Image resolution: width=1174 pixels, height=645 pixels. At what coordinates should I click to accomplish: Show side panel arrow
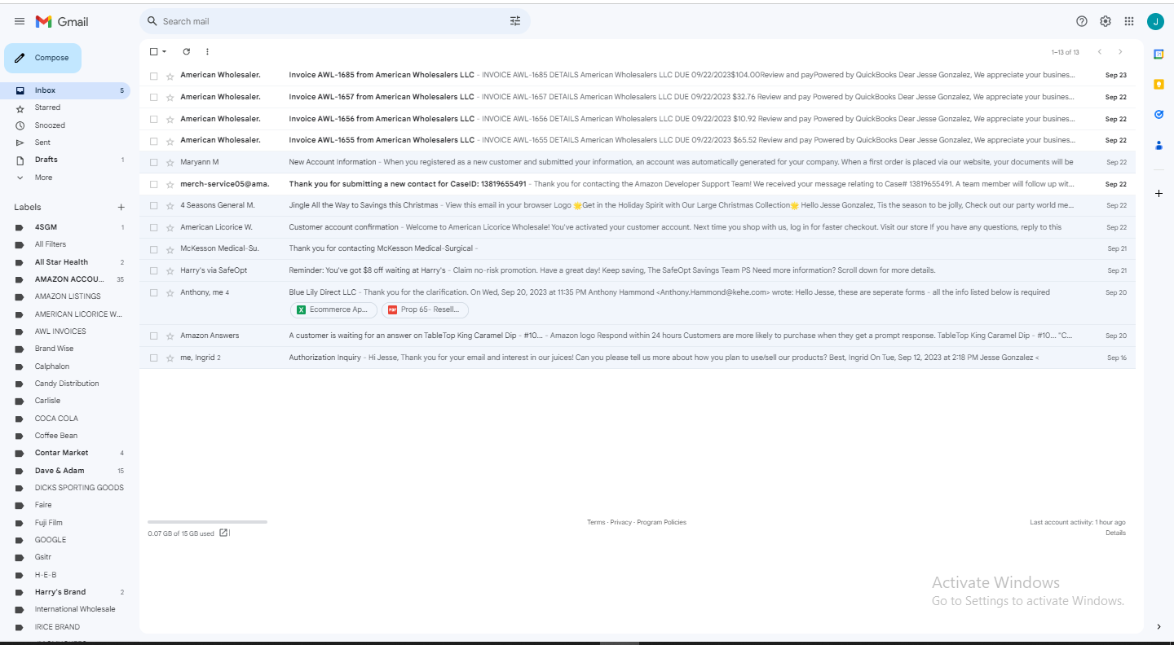pyautogui.click(x=1159, y=626)
